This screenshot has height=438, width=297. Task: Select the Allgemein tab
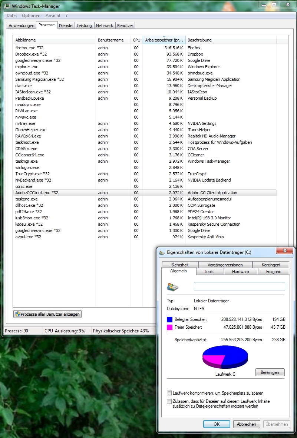coord(179,271)
